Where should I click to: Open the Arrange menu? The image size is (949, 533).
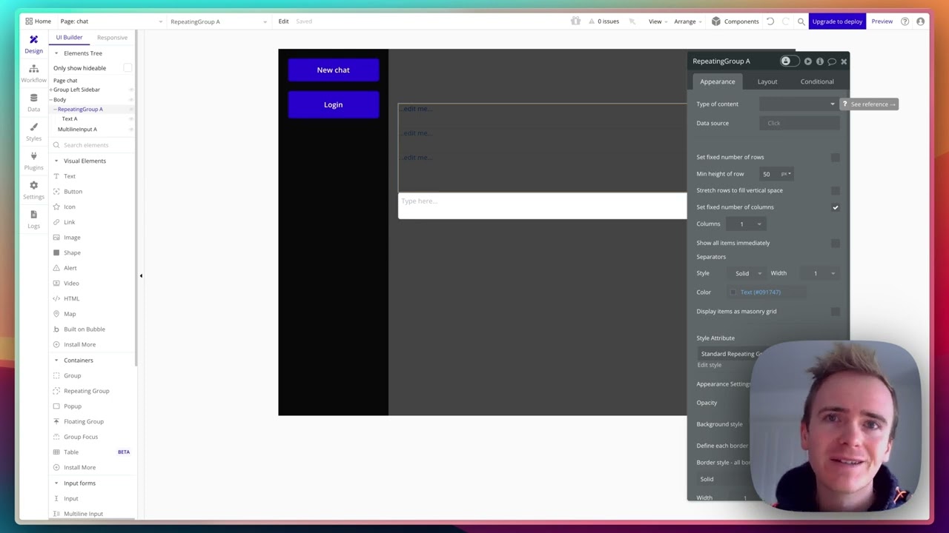[687, 21]
